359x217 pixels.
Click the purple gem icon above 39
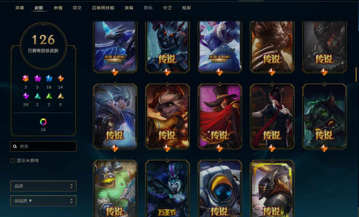26,96
